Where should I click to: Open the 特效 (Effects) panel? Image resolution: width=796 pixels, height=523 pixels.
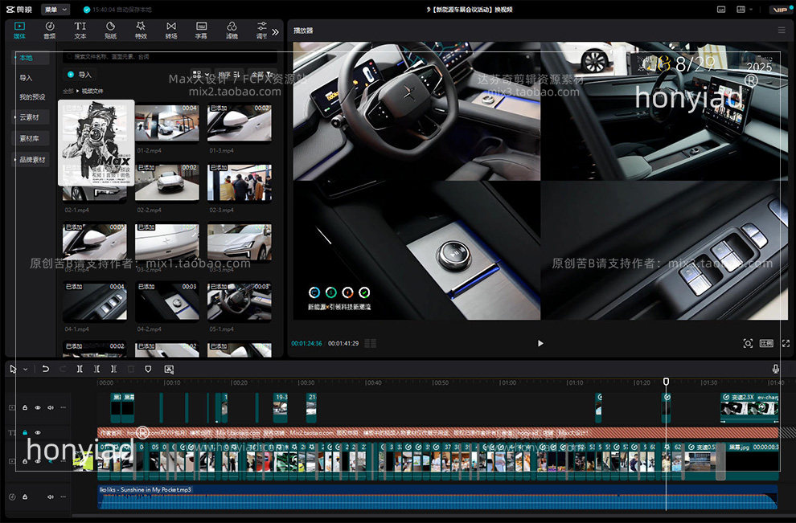tap(141, 31)
